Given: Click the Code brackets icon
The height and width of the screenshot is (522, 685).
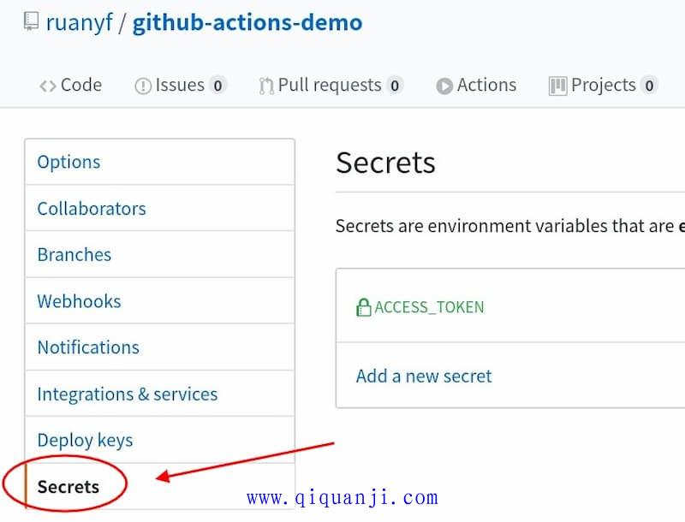Looking at the screenshot, I should point(48,86).
